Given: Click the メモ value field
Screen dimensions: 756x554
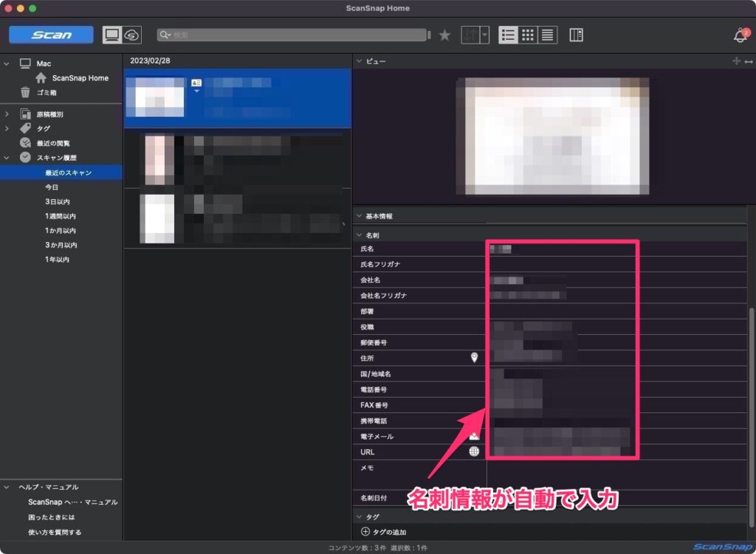Looking at the screenshot, I should [616, 474].
